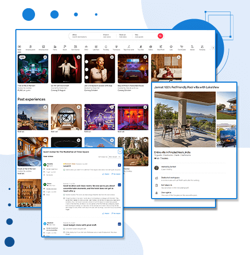Click Not helpful link on second review
This screenshot has height=255, width=250.
(x=116, y=213)
